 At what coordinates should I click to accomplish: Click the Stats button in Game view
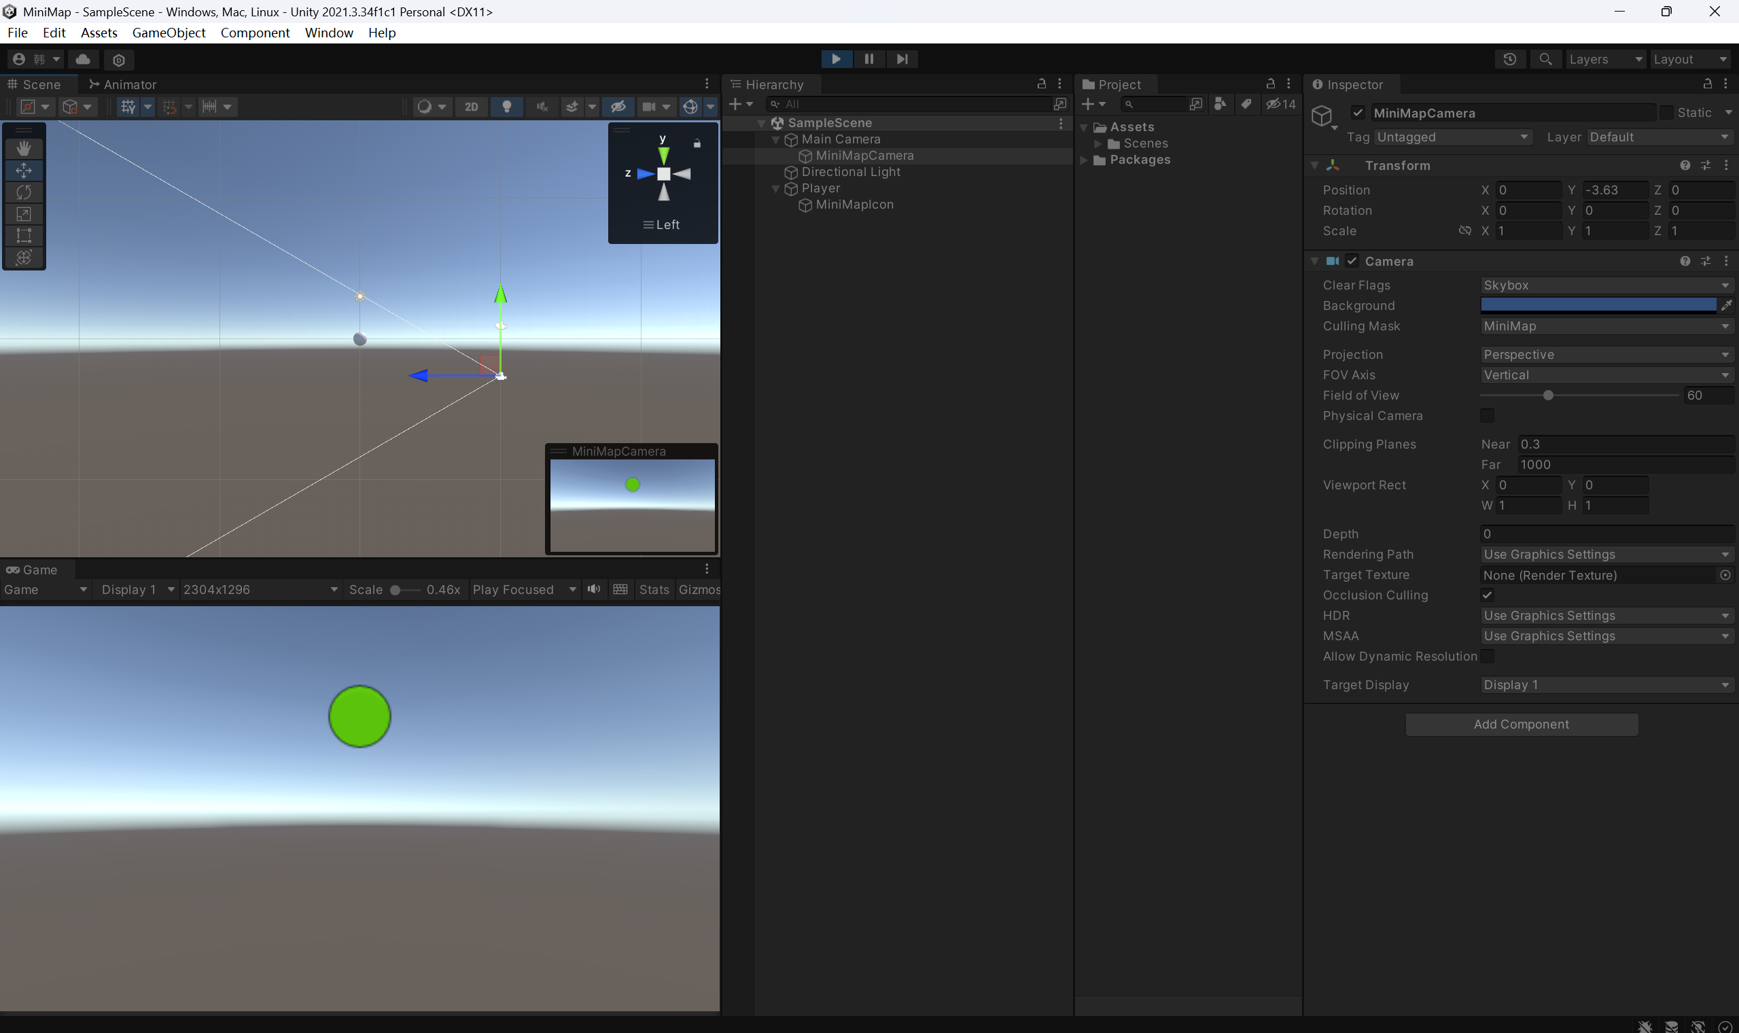[654, 590]
